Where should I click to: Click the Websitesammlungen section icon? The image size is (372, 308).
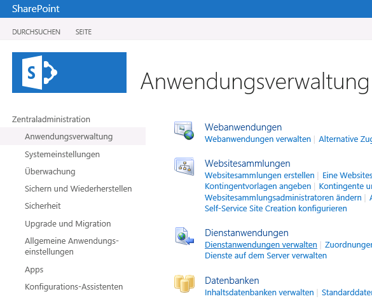(x=184, y=166)
